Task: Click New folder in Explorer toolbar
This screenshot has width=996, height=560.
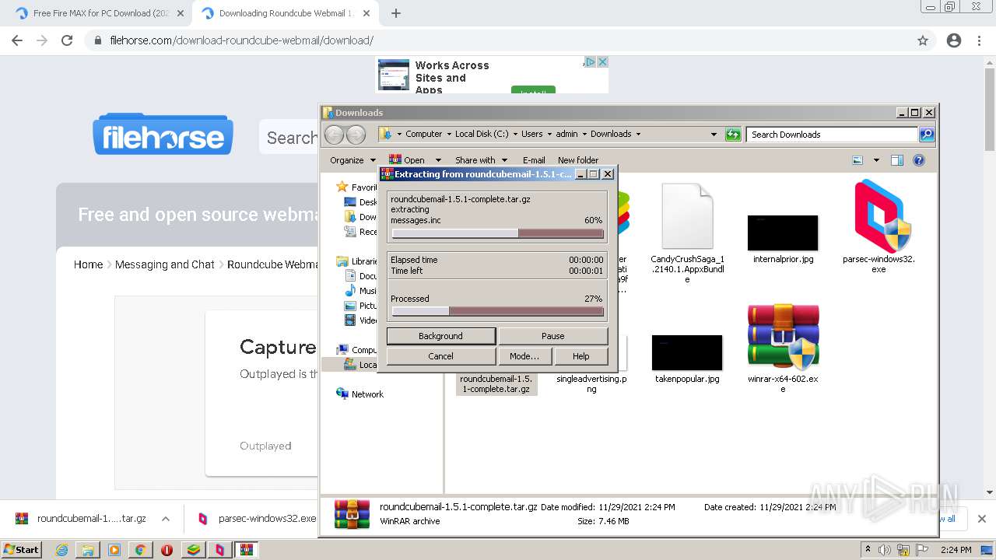Action: click(578, 160)
